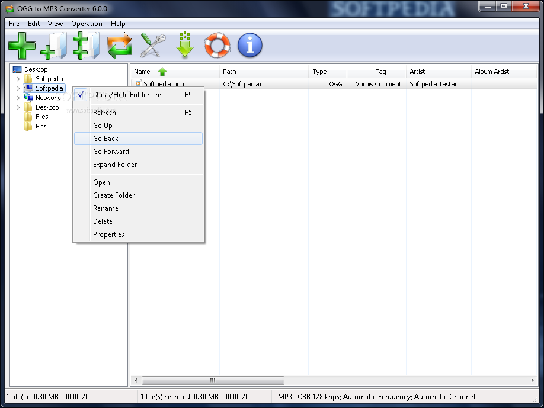Select Go Forward in context menu
The width and height of the screenshot is (544, 408).
(x=138, y=152)
